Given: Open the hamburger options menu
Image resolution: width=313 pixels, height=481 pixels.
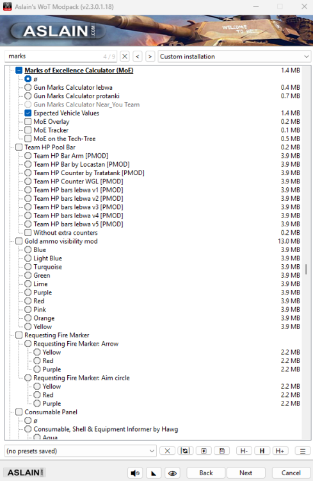Looking at the screenshot, I should point(303,451).
